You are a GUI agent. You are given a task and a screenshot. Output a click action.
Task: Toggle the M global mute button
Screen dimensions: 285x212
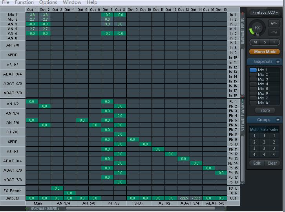(255, 42)
